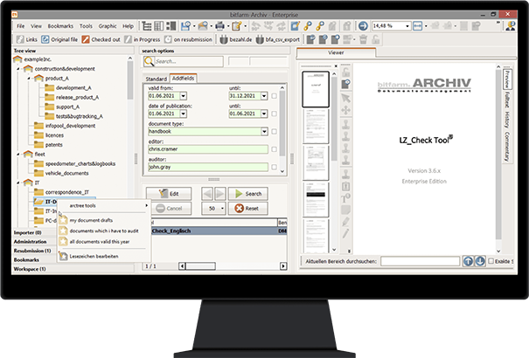Click the printer icon in toolbar

click(x=220, y=26)
